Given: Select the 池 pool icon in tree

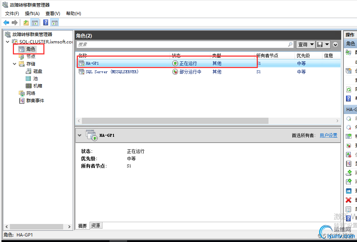Looking at the screenshot, I should click(28, 78).
